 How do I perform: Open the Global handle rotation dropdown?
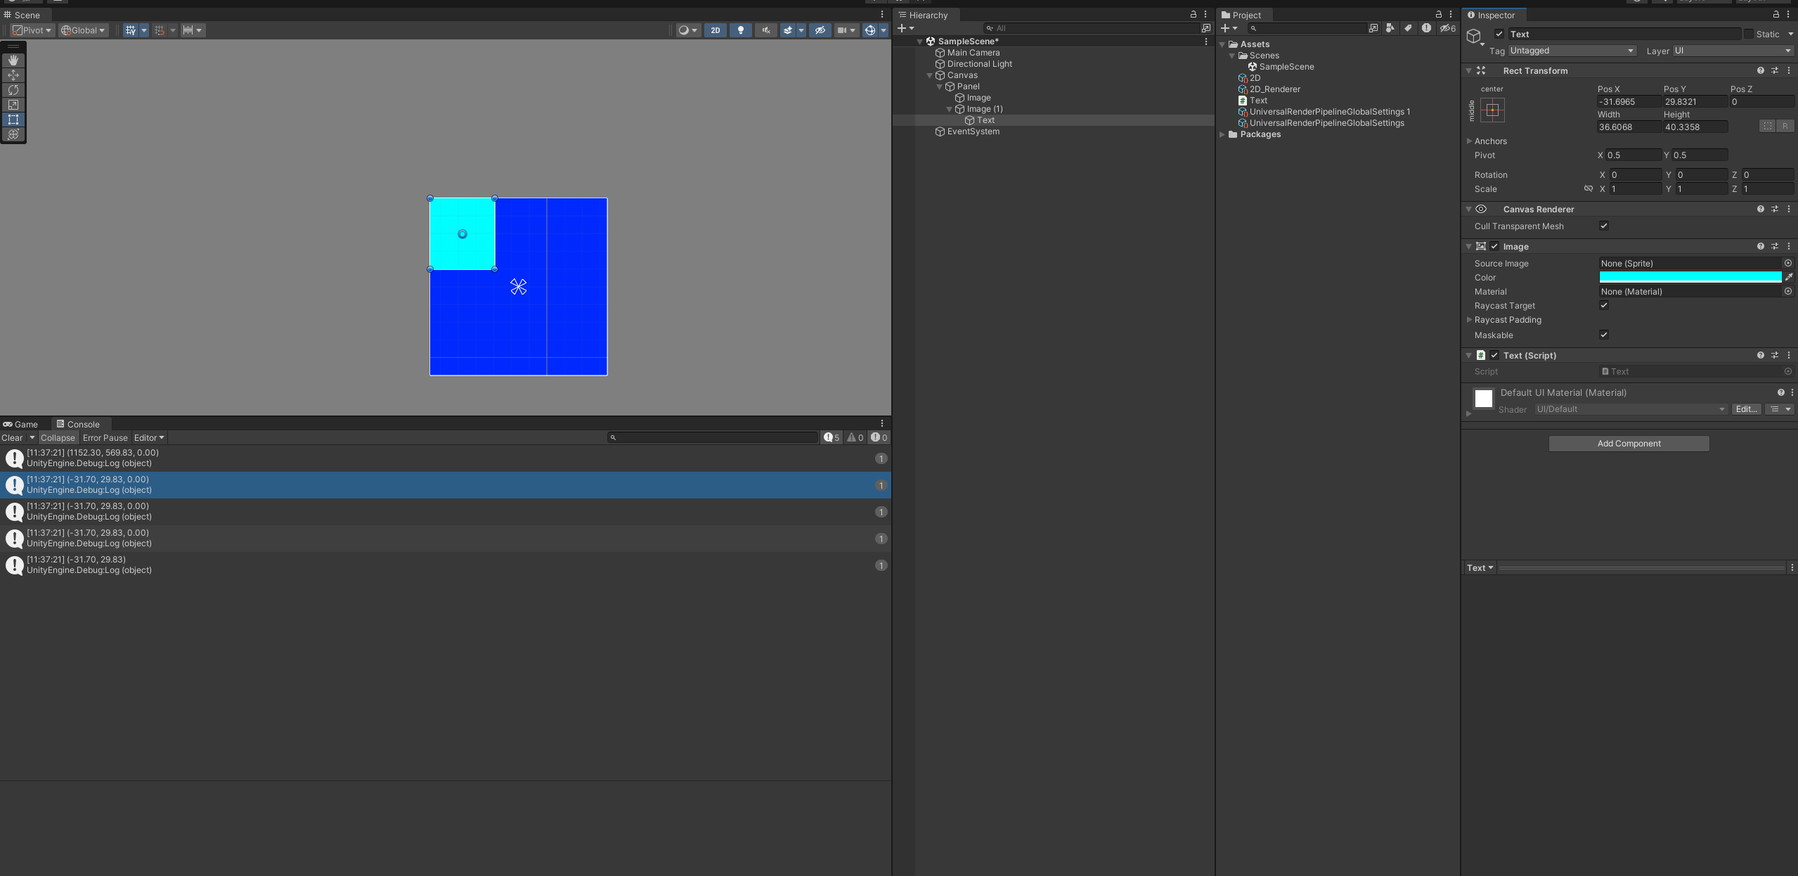(x=83, y=30)
